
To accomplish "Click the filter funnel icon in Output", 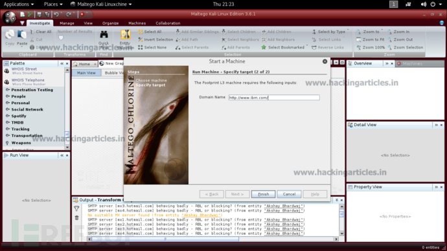I will click(x=76, y=208).
